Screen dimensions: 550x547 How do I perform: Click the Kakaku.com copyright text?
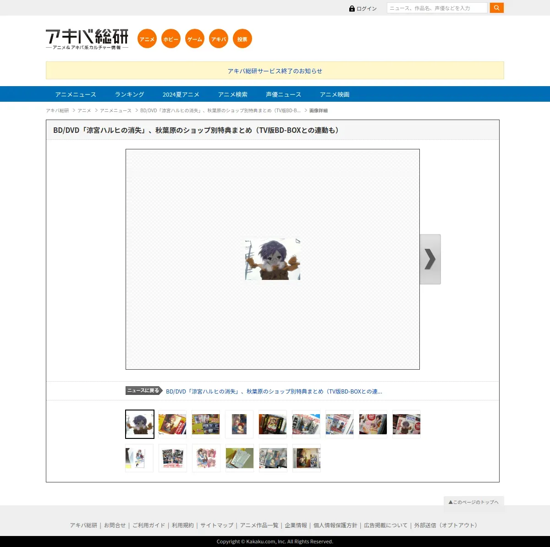coord(275,542)
